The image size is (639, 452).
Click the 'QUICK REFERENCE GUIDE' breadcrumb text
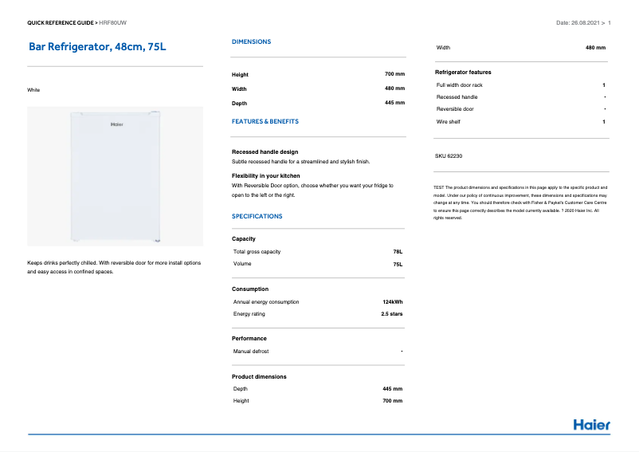tap(61, 23)
